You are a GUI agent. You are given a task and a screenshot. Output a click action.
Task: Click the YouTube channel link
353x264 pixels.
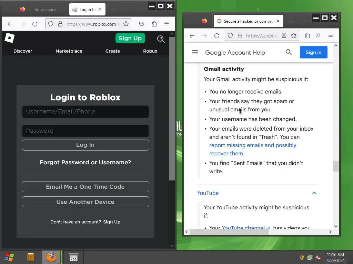246,228
